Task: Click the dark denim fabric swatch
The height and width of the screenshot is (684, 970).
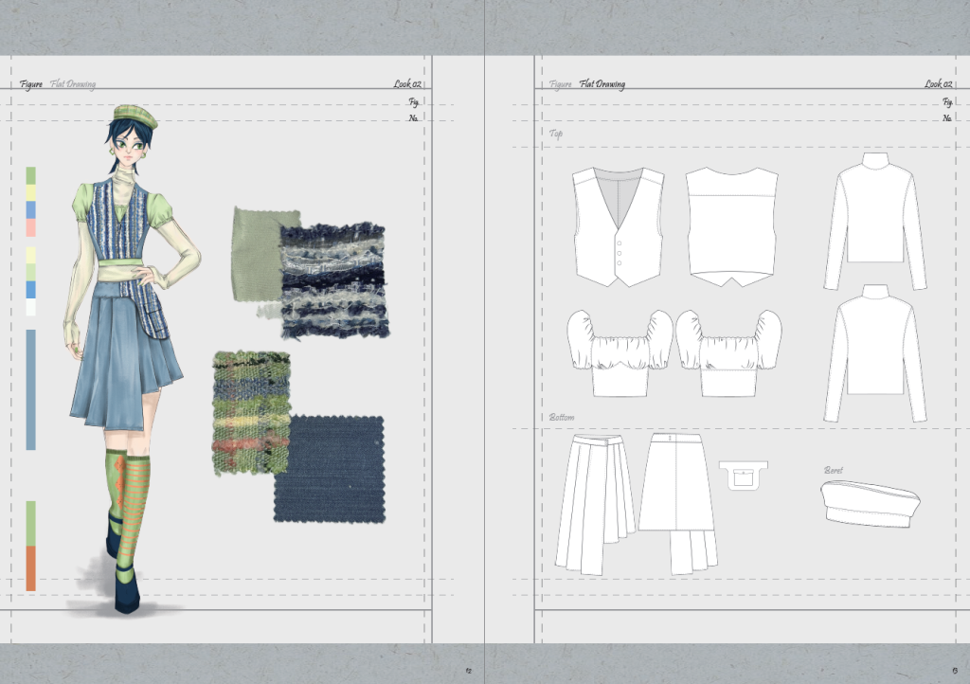Action: 330,469
